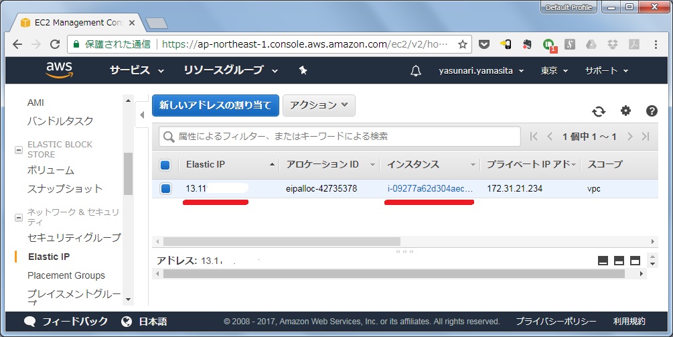Click the AWS logo home icon

coord(59,70)
